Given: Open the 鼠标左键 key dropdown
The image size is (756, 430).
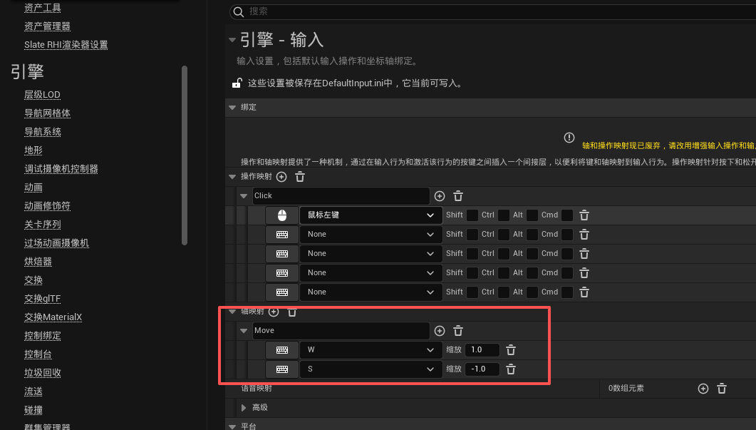Looking at the screenshot, I should click(371, 215).
